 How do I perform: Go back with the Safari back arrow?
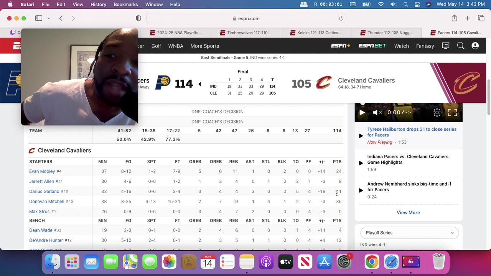click(61, 18)
